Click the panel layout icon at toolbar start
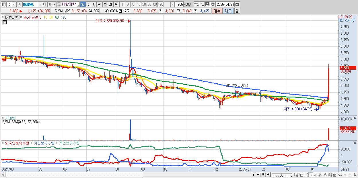Screen dimensions: 358x178 pyautogui.click(x=4, y=4)
